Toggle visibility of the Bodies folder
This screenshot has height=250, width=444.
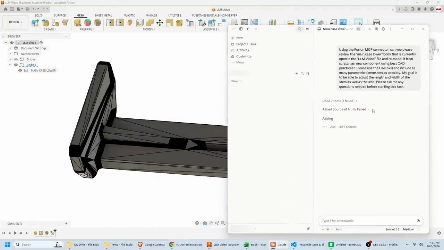pyautogui.click(x=16, y=65)
